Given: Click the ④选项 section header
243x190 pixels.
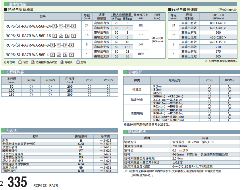Looking at the screenshot, I should point(59,130).
